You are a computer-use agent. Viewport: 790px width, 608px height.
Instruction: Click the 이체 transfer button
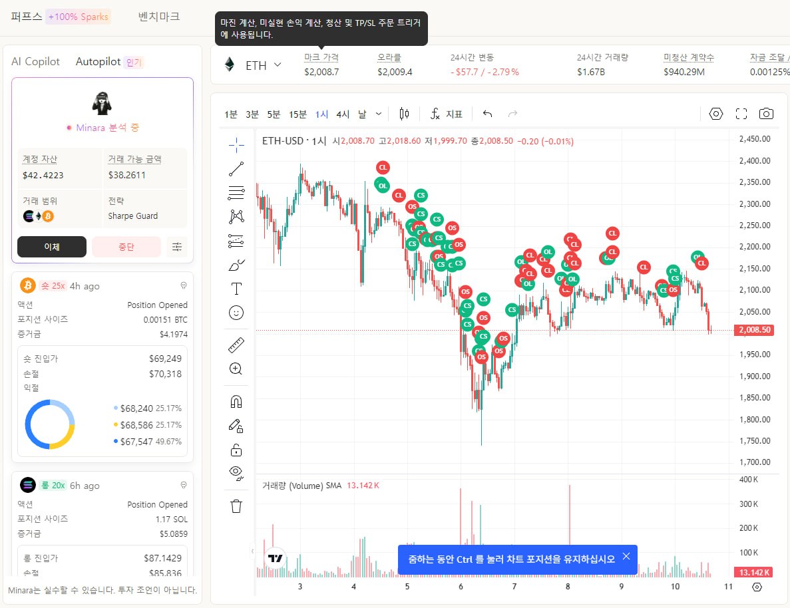pyautogui.click(x=52, y=247)
